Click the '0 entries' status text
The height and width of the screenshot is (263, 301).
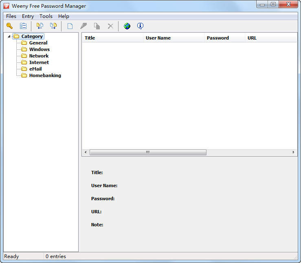(56, 256)
